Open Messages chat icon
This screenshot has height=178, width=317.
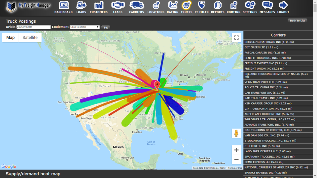[x=267, y=5]
